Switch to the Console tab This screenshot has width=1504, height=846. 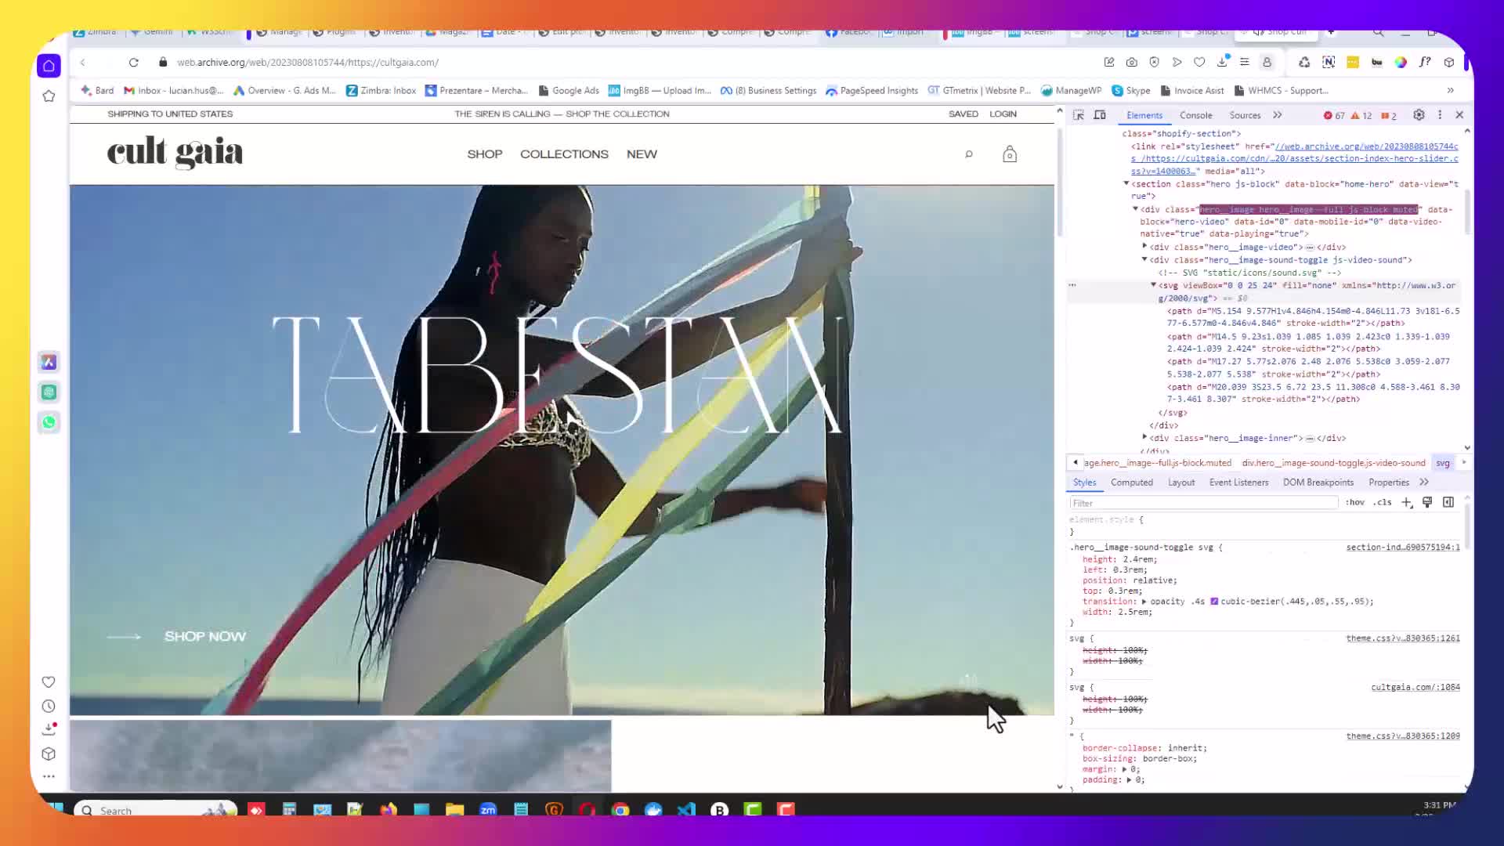pos(1196,115)
